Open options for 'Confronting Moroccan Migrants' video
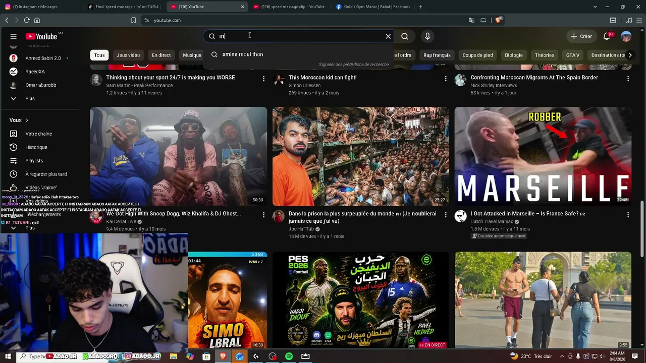The height and width of the screenshot is (363, 646). click(x=628, y=79)
